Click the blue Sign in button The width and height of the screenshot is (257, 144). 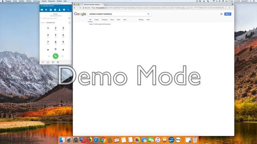point(228,14)
